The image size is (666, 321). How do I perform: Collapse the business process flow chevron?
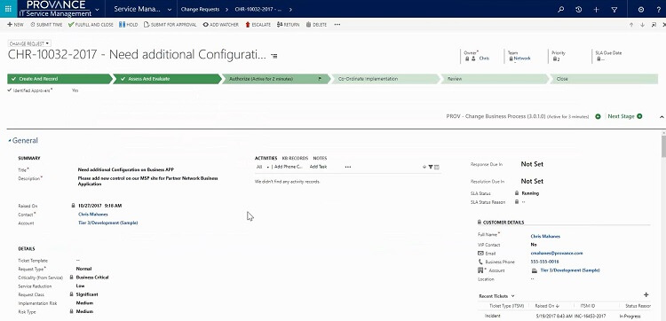click(662, 117)
